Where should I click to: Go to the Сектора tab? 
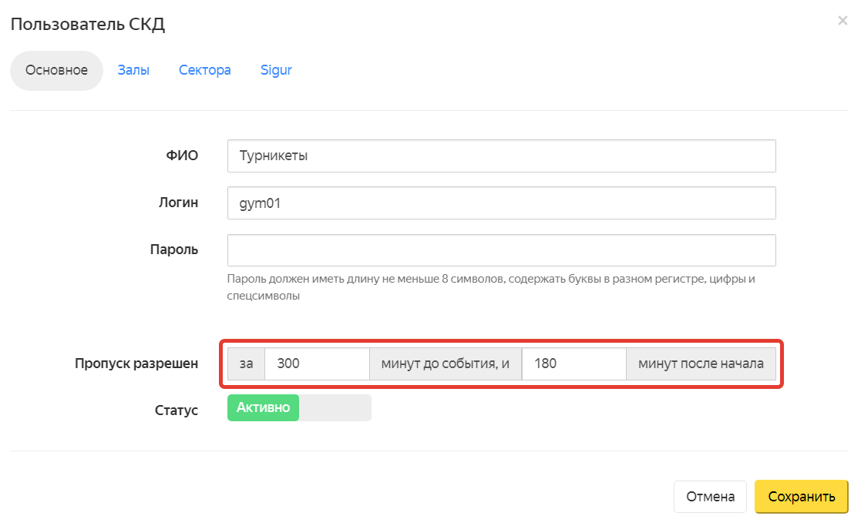(x=205, y=71)
